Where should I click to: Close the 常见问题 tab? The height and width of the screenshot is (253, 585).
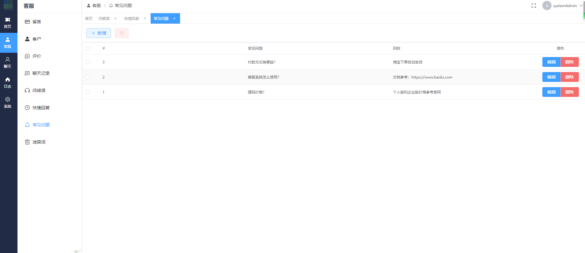coord(174,18)
